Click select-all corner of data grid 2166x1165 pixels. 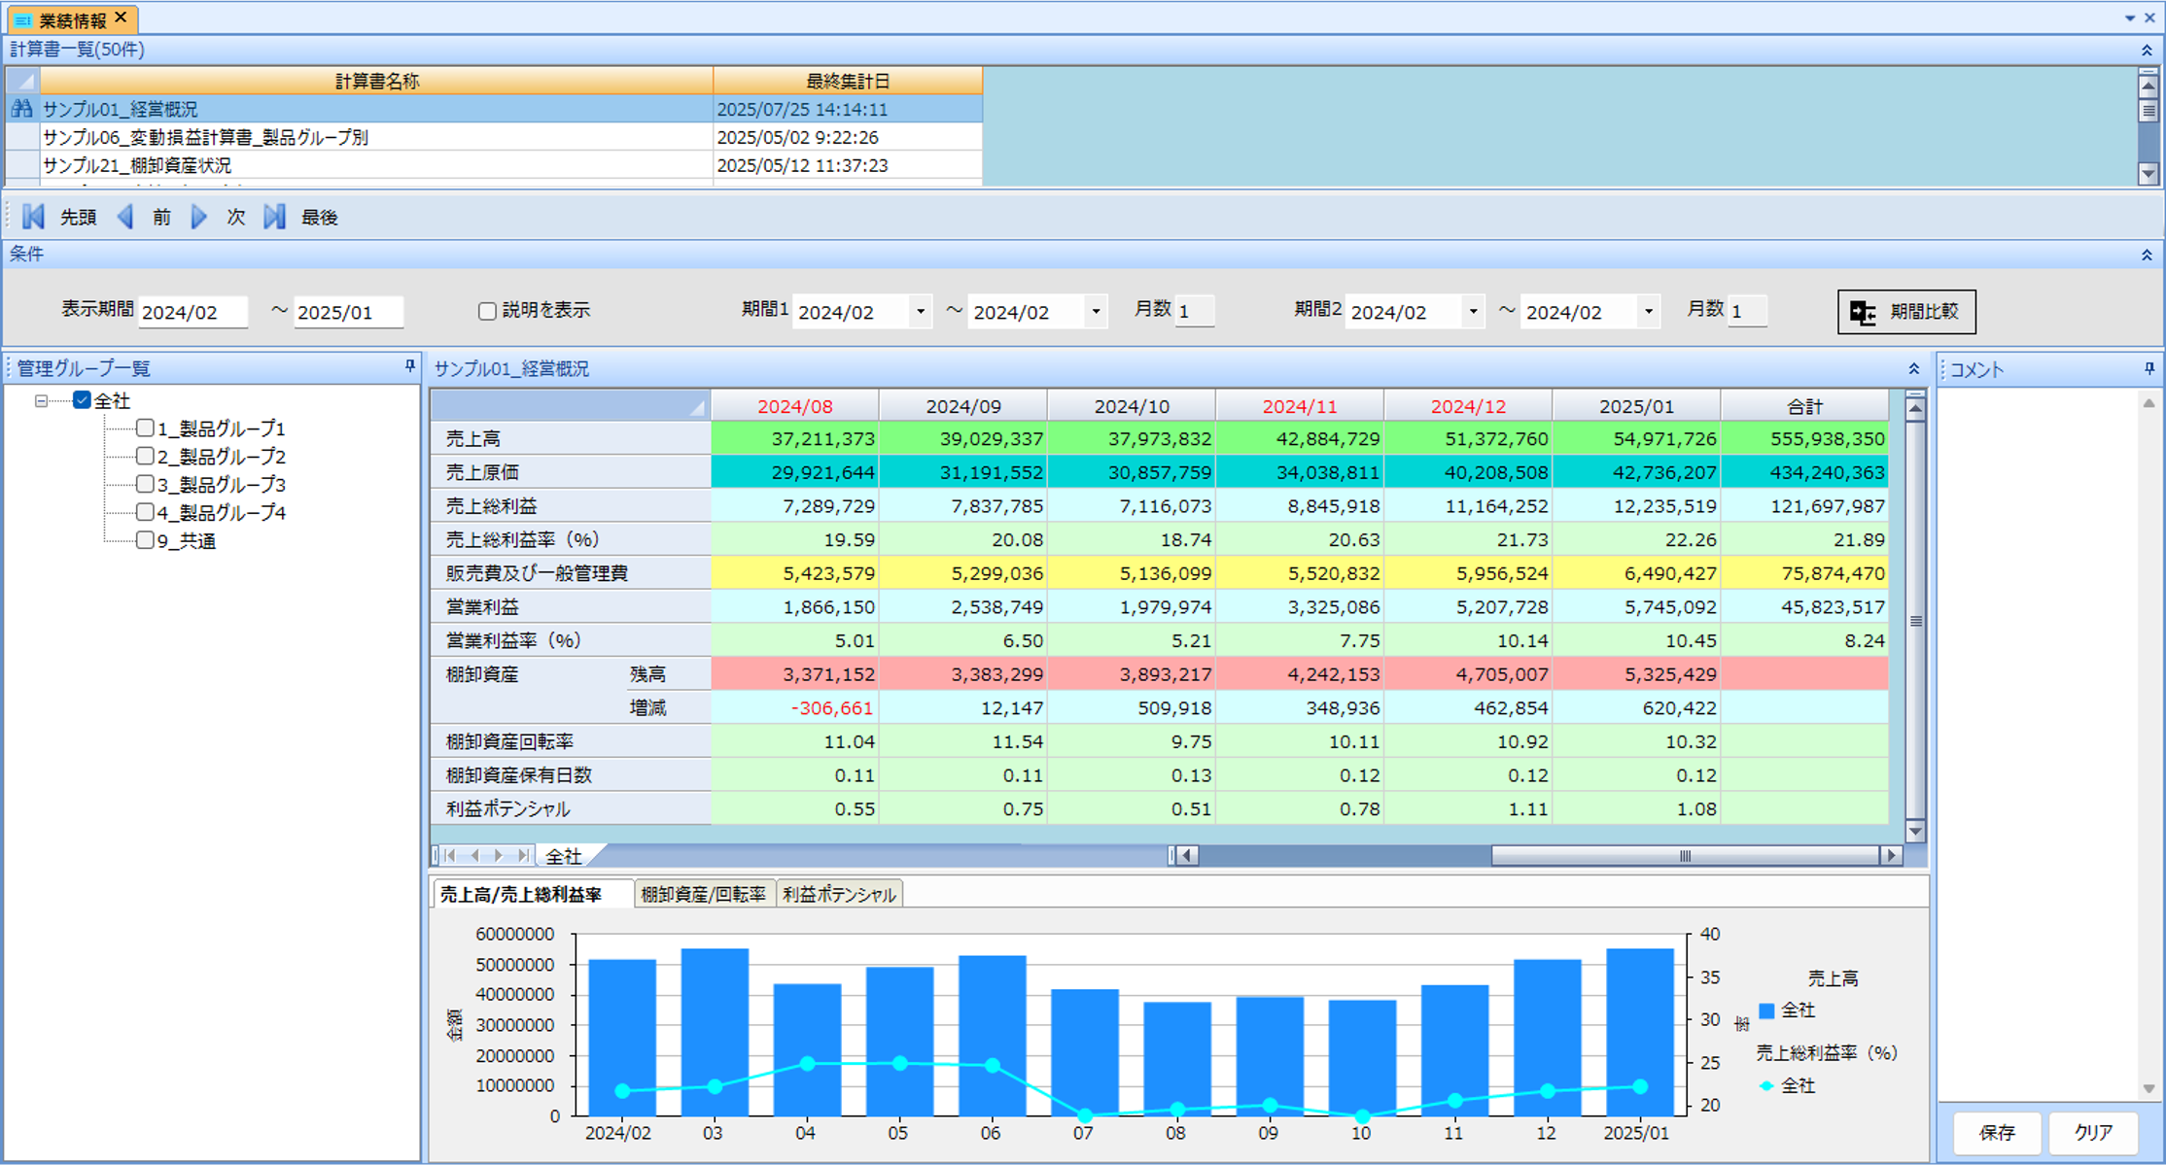tap(571, 405)
